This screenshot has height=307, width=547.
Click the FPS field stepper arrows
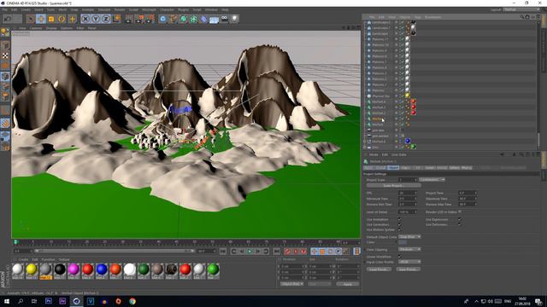415,193
